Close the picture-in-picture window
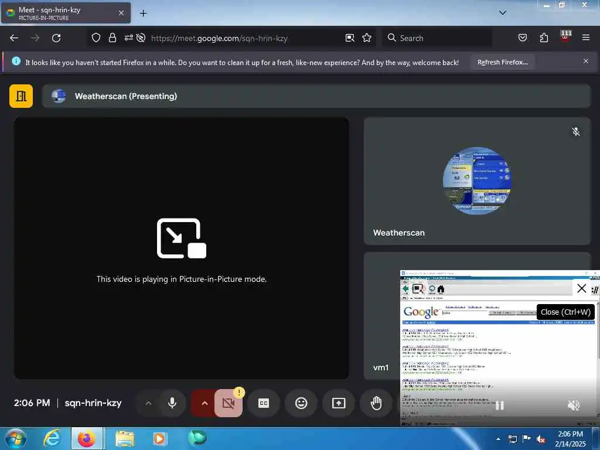The width and height of the screenshot is (600, 450). click(x=582, y=288)
